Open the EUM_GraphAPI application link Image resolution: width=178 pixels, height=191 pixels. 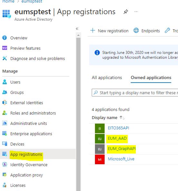tap(122, 149)
